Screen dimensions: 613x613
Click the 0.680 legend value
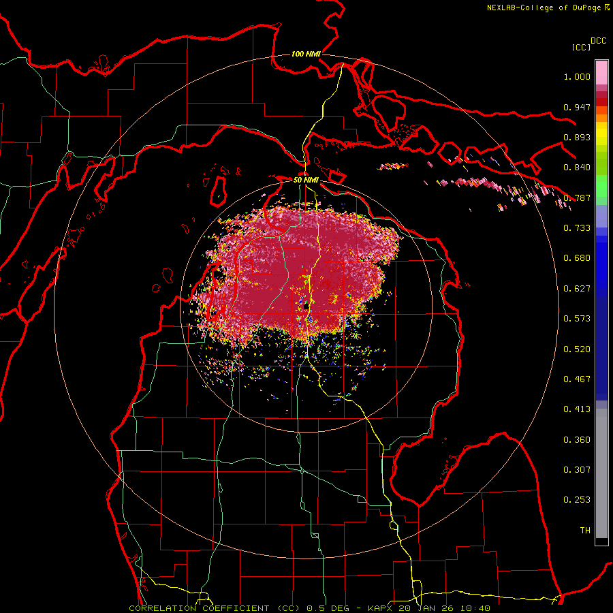577,258
